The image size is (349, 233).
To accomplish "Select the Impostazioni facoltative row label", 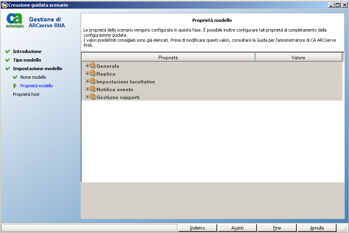I will (x=126, y=81).
